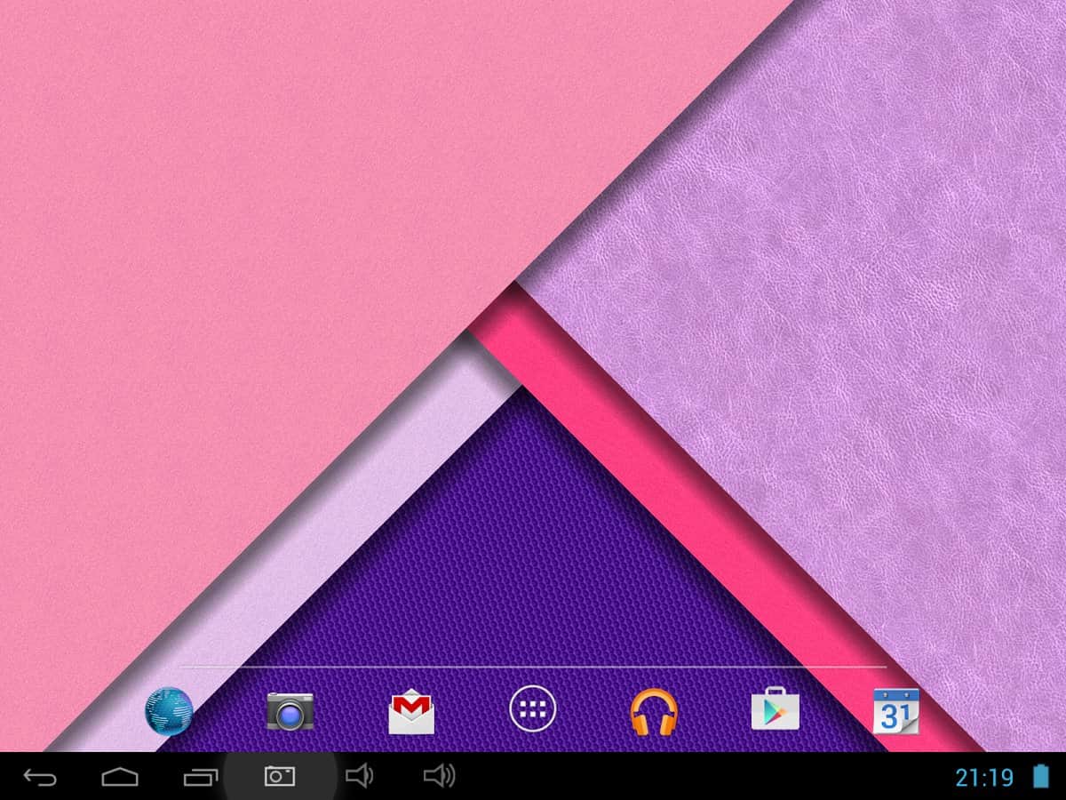Tap the thin divider line above the dock

click(533, 666)
